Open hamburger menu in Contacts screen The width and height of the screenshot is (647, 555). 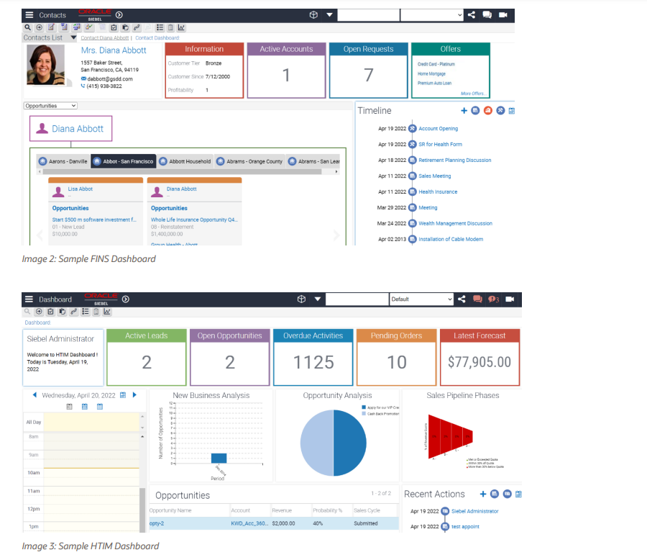[29, 15]
